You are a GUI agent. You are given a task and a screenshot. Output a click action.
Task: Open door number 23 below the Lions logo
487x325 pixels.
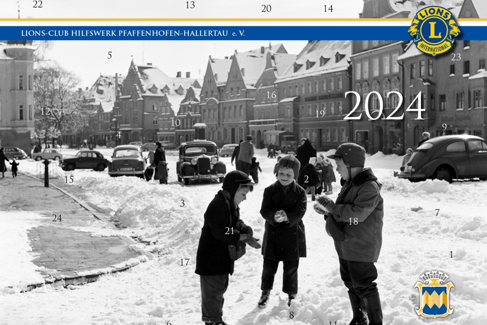click(456, 57)
